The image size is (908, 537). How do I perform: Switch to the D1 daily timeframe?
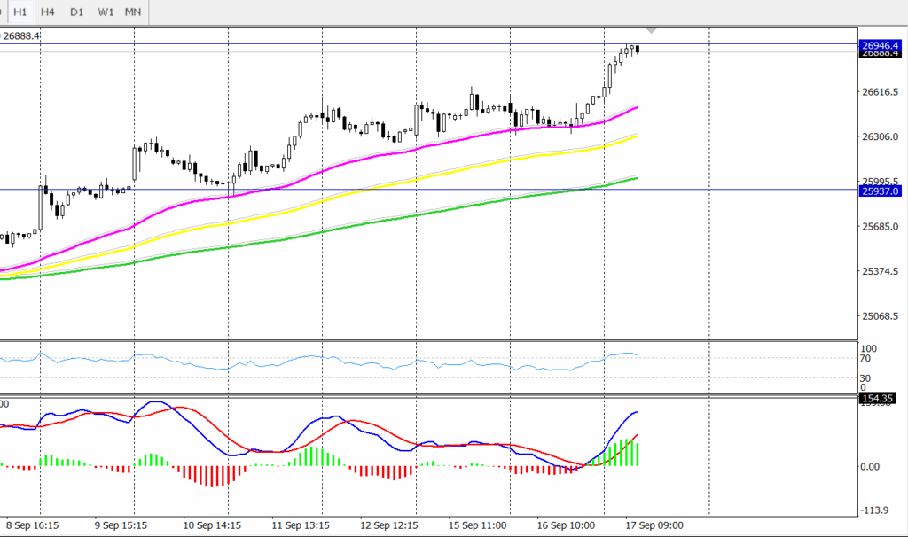click(77, 12)
